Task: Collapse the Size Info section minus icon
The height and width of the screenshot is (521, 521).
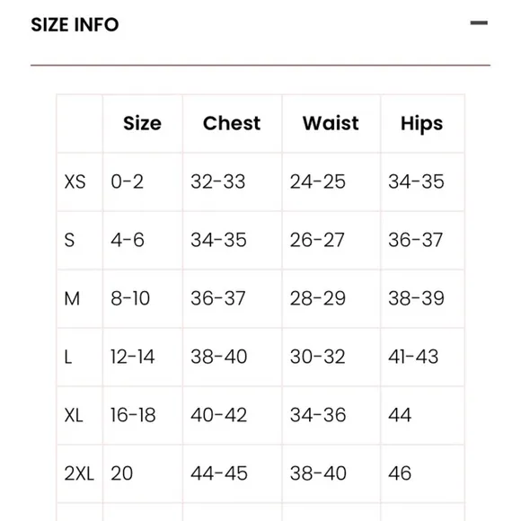Action: (479, 23)
